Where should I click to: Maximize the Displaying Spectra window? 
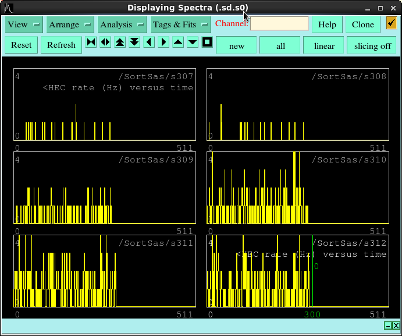(x=380, y=8)
